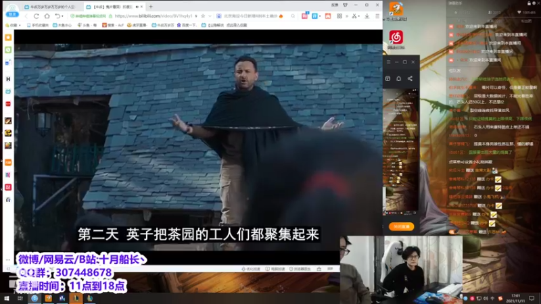Open the blue translate extension icon
Viewport: 541px width, 304px height.
[x=314, y=16]
